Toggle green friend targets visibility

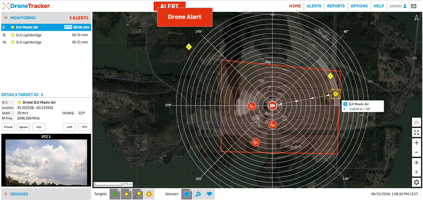click(115, 194)
